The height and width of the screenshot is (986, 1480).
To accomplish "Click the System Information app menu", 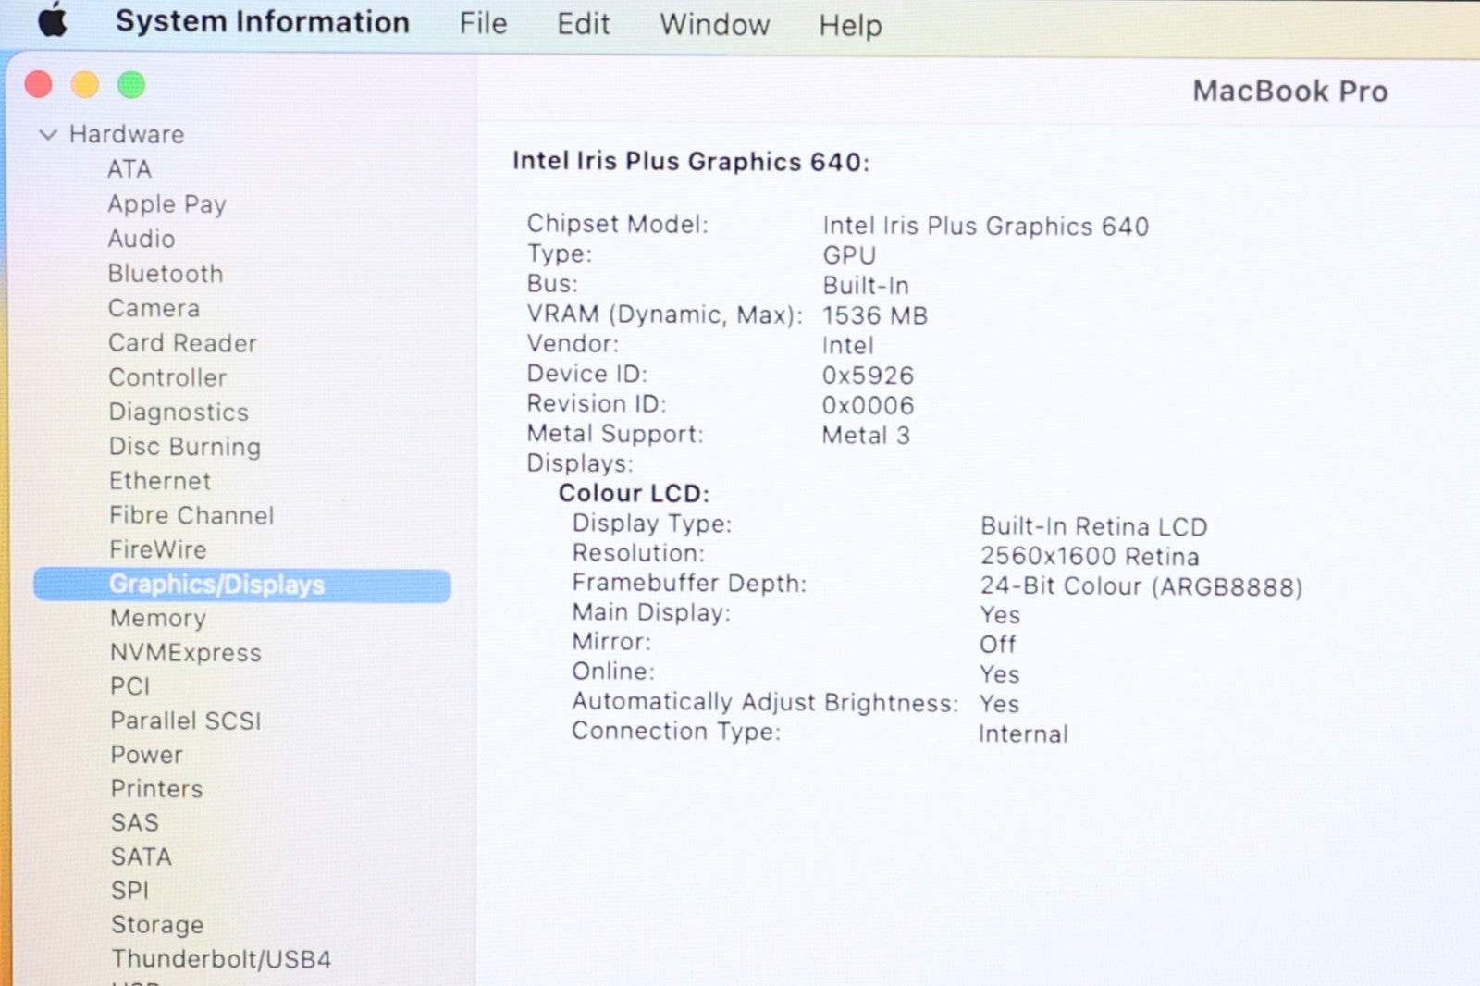I will pos(262,22).
